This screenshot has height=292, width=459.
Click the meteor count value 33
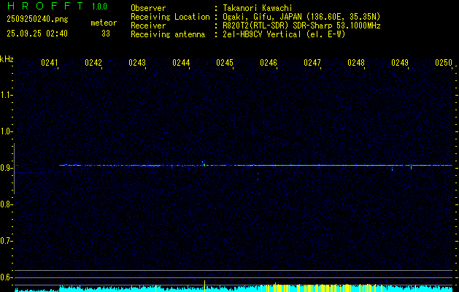pyautogui.click(x=106, y=34)
